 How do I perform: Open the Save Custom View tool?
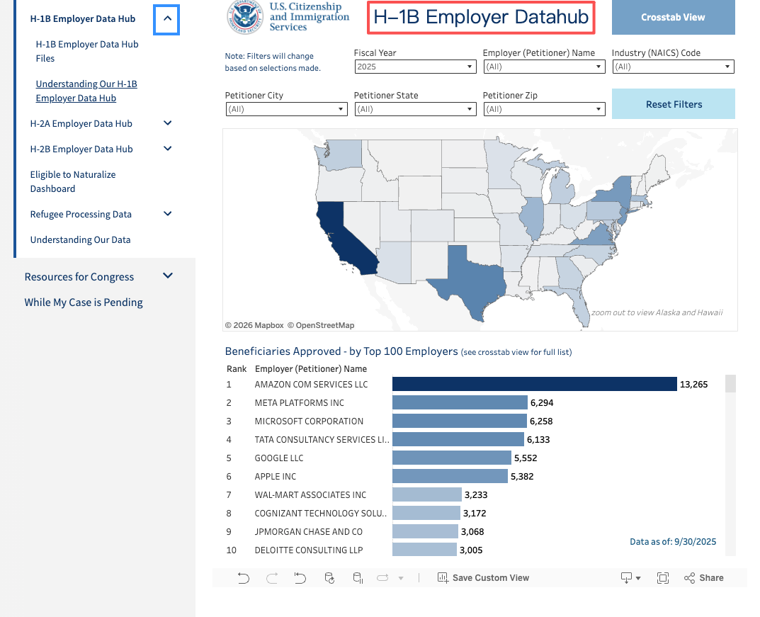[x=484, y=577]
